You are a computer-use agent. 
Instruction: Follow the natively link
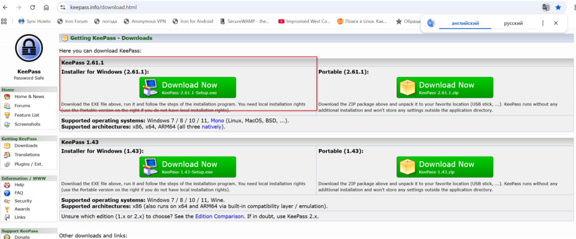tap(211, 127)
